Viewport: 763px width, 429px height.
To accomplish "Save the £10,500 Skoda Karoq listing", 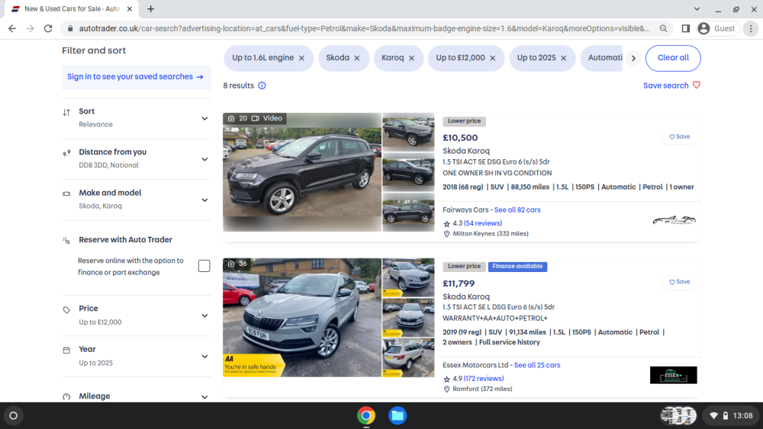I will [x=679, y=136].
